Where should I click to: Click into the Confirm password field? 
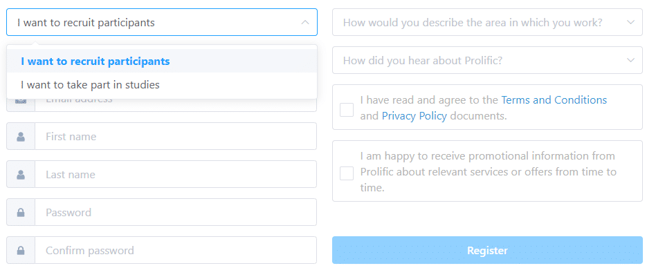(x=175, y=251)
